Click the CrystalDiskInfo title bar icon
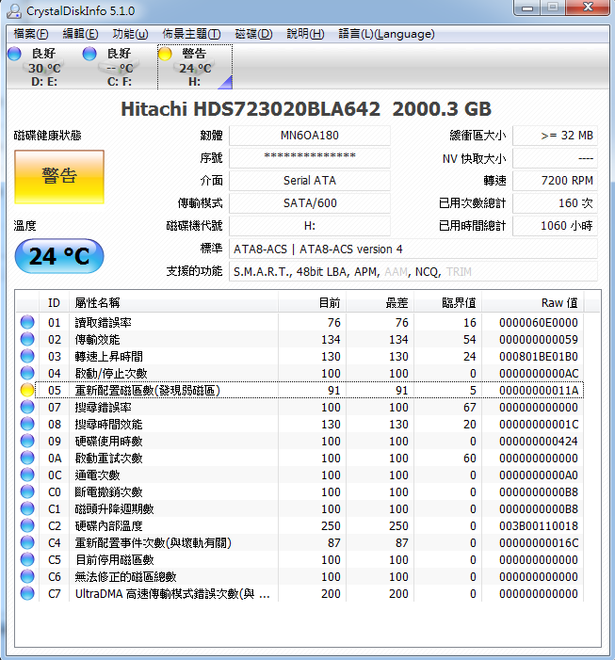This screenshot has height=660, width=615. tap(14, 11)
